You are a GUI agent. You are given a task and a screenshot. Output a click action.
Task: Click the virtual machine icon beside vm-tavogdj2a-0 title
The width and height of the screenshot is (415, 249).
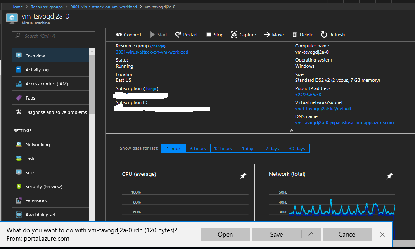click(x=12, y=19)
